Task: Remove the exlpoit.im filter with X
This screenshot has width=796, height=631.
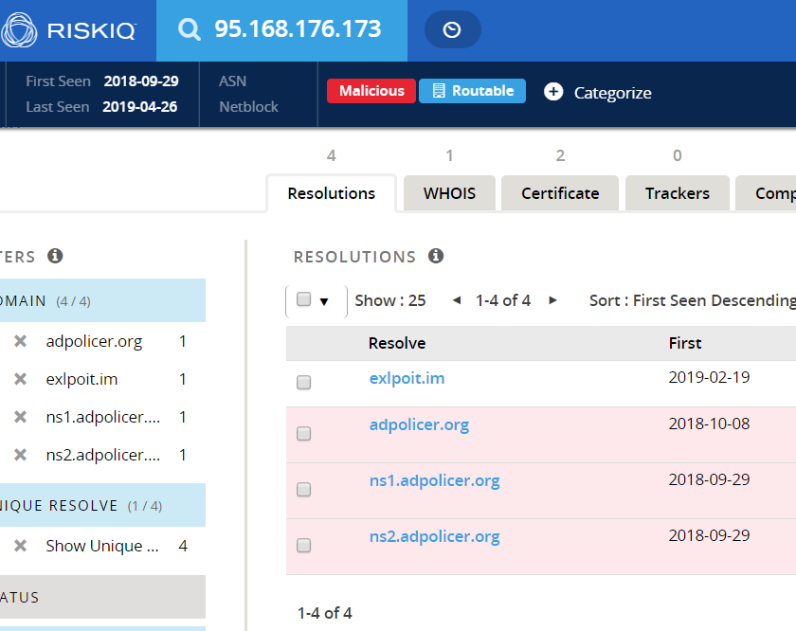Action: coord(20,379)
